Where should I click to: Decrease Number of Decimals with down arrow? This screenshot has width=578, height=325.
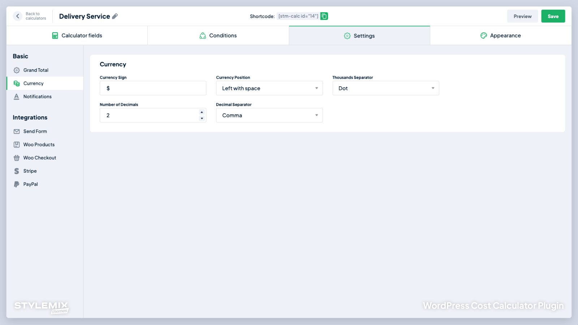click(x=202, y=118)
